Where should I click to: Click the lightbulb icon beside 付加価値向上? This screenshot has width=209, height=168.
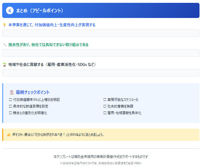(x=4, y=25)
